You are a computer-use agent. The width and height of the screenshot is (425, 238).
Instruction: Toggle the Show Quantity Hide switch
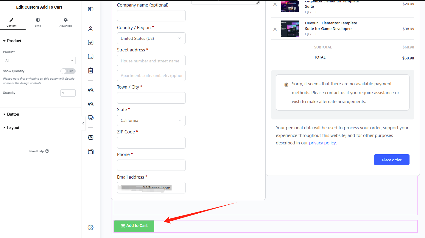pyautogui.click(x=68, y=71)
